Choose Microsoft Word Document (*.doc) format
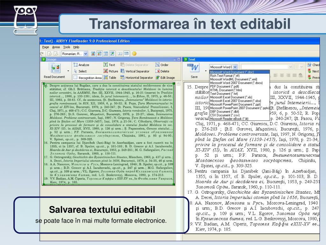 [239, 72]
